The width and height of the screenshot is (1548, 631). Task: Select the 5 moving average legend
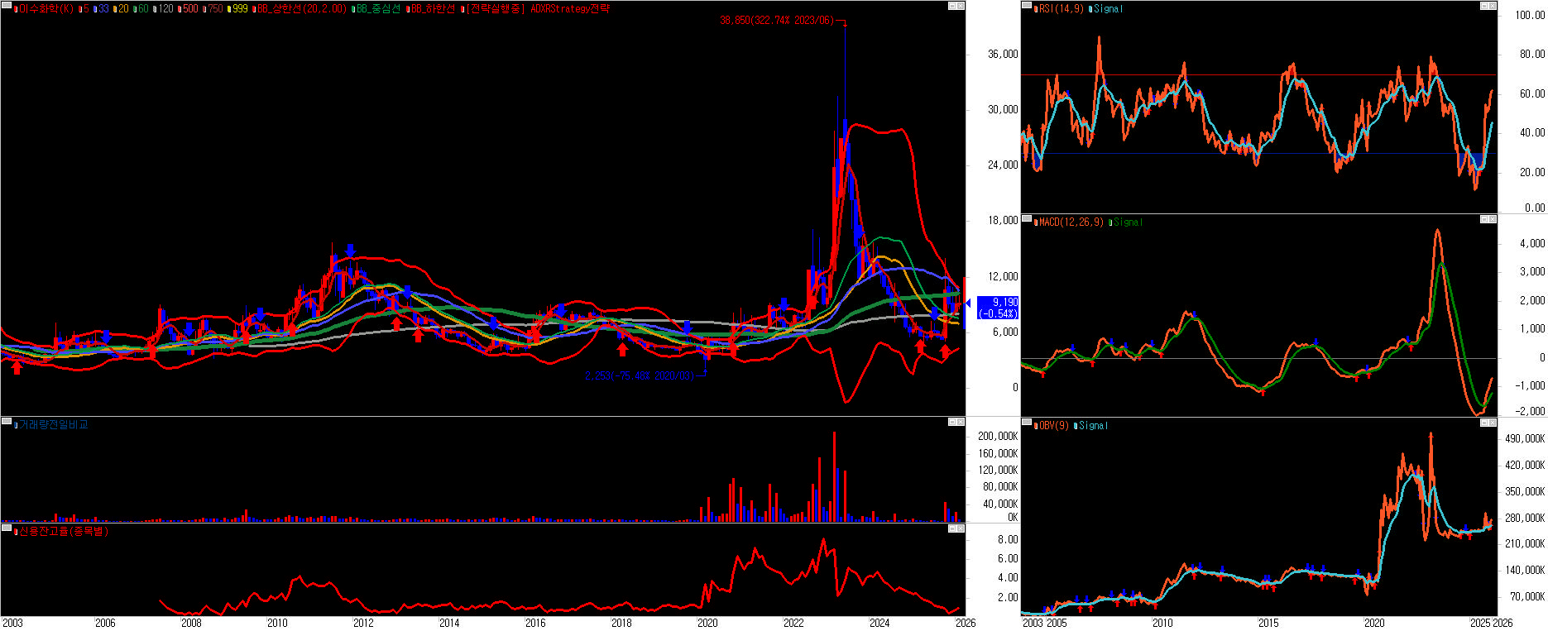point(85,9)
